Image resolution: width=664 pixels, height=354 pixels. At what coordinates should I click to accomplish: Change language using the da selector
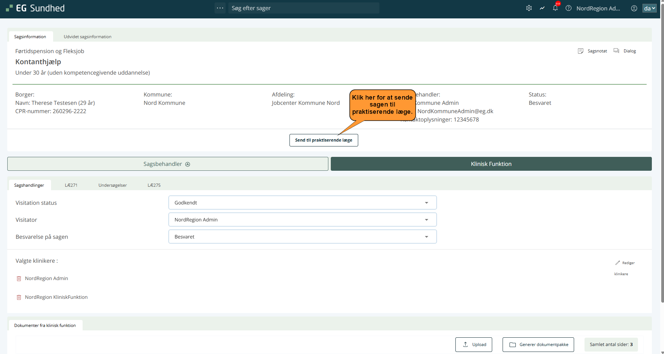(x=649, y=8)
